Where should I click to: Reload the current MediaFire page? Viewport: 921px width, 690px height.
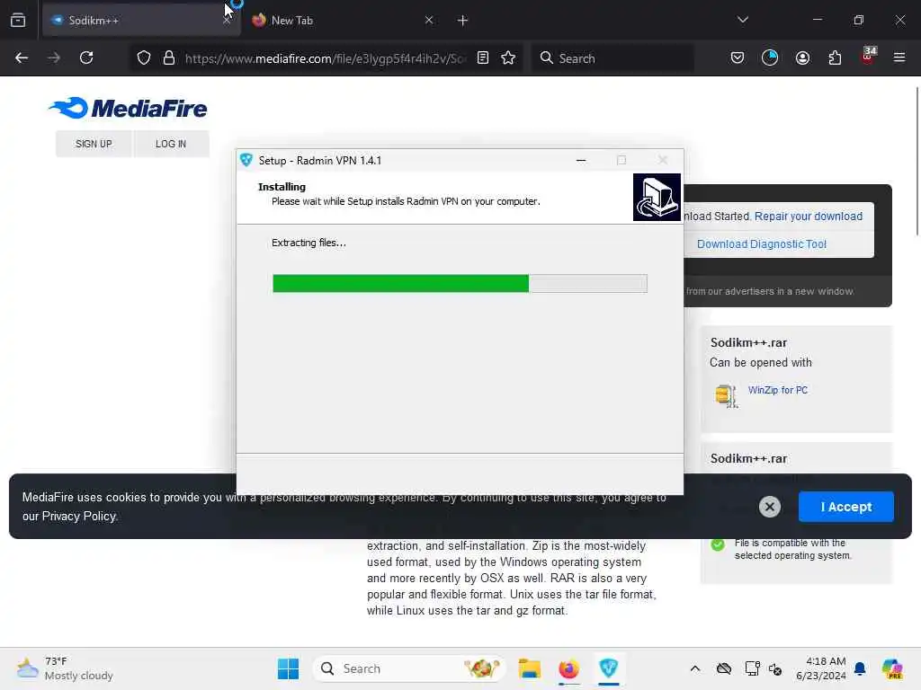[86, 57]
